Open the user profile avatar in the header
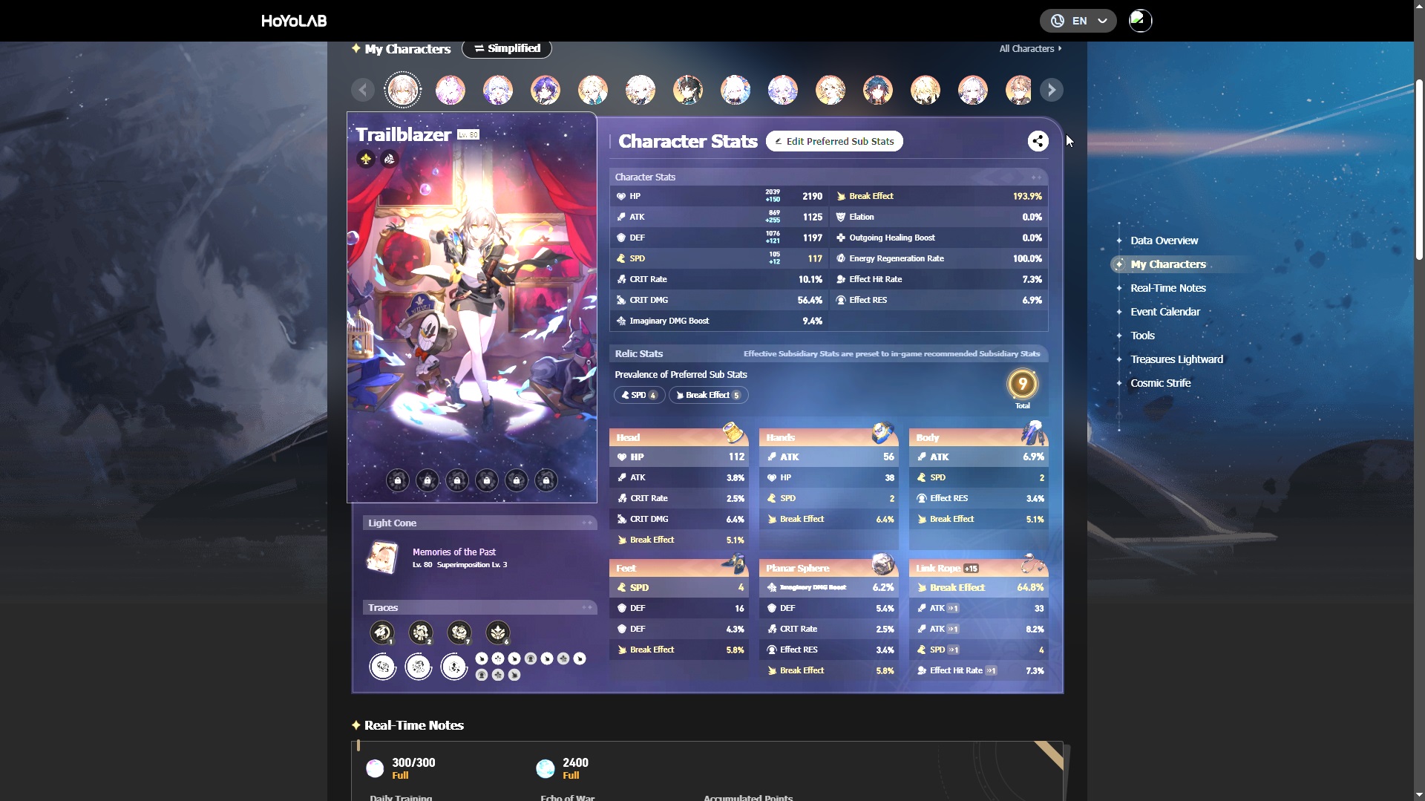Viewport: 1425px width, 801px height. coord(1140,21)
